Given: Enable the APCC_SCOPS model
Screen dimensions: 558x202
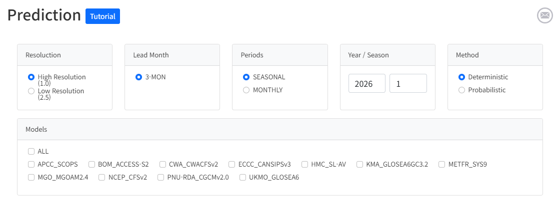Looking at the screenshot, I should [31, 164].
